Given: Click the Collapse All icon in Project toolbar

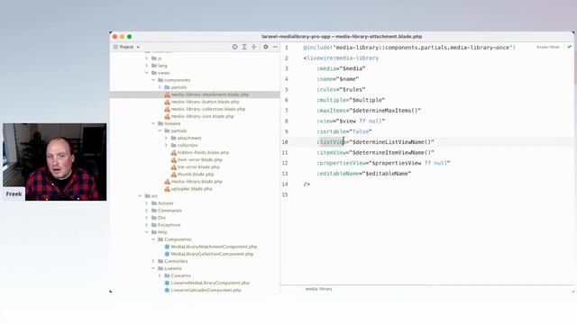Looking at the screenshot, I should point(254,47).
